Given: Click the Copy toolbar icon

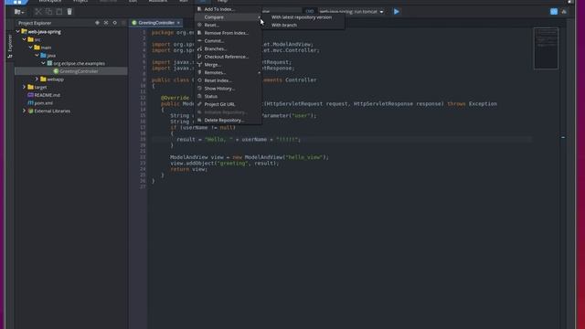Looking at the screenshot, I should click(x=48, y=12).
